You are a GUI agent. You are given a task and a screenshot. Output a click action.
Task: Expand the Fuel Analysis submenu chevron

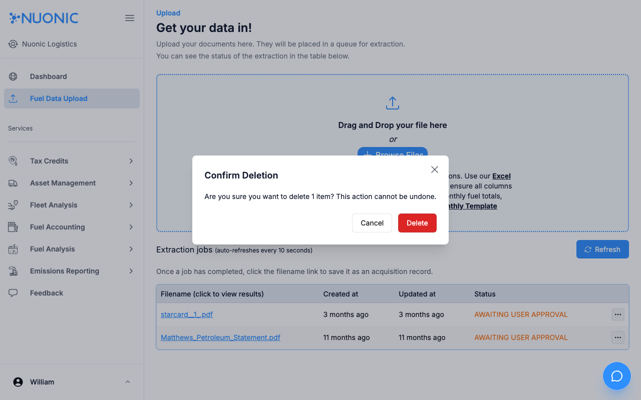[x=131, y=249]
